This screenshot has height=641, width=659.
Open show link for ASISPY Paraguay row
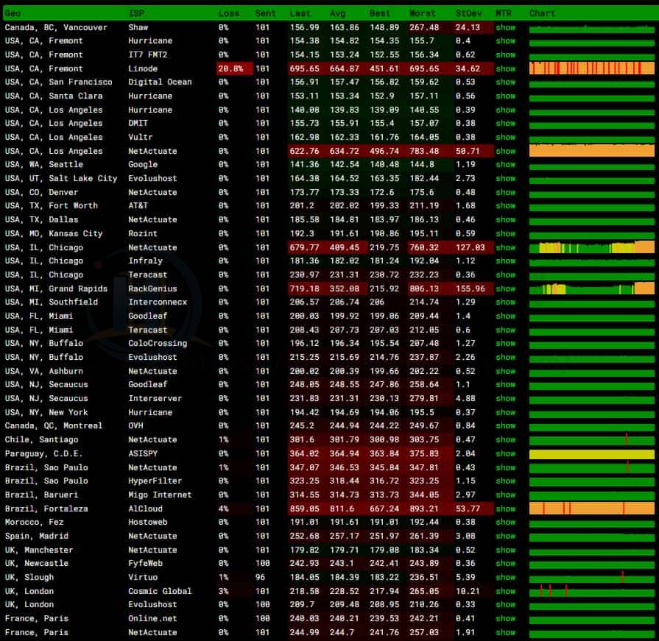(x=505, y=453)
